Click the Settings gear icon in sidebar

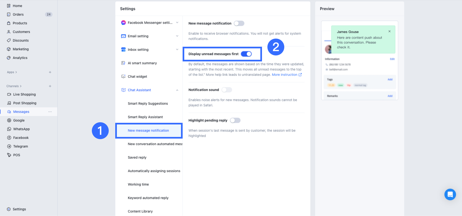coord(9,209)
